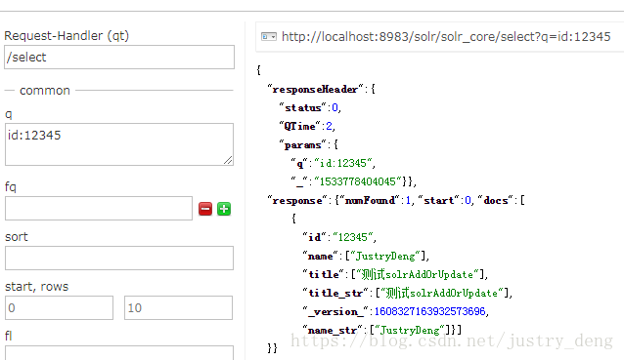The image size is (624, 360).
Task: Click the title_str value in results
Action: tap(442, 294)
